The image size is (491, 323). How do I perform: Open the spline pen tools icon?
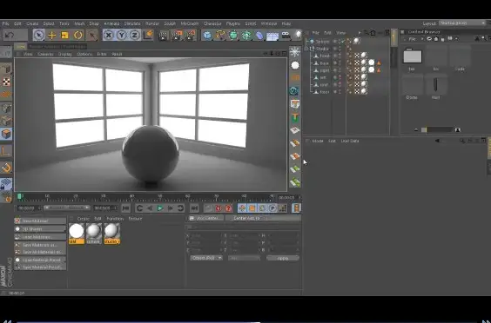click(220, 36)
